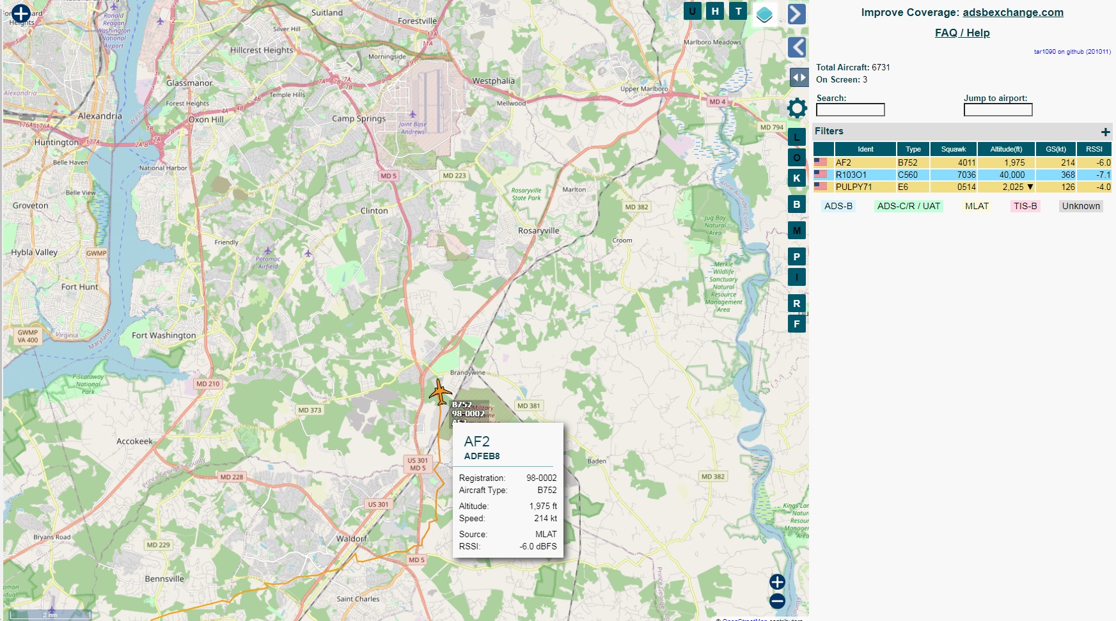Open the tar1090 on github link

pos(1072,52)
